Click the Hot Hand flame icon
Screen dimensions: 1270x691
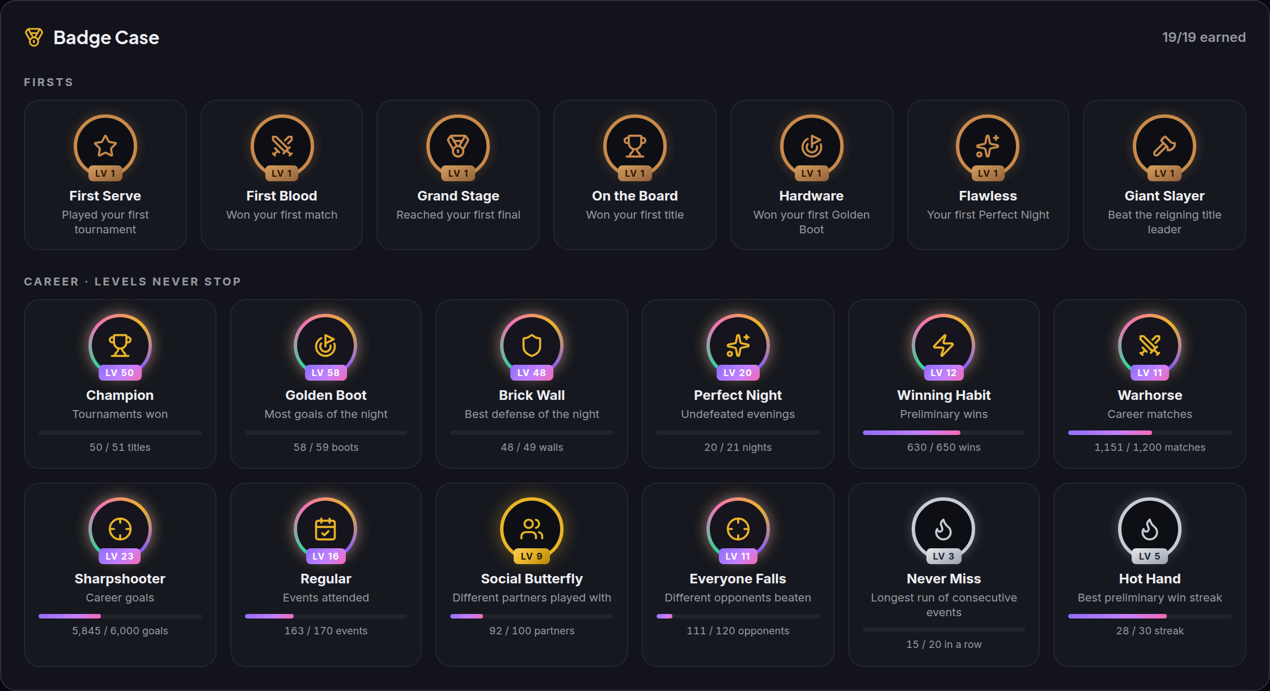pos(1150,529)
